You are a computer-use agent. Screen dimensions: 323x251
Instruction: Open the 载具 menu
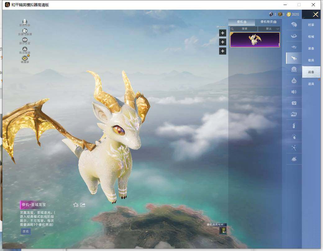coord(311,60)
